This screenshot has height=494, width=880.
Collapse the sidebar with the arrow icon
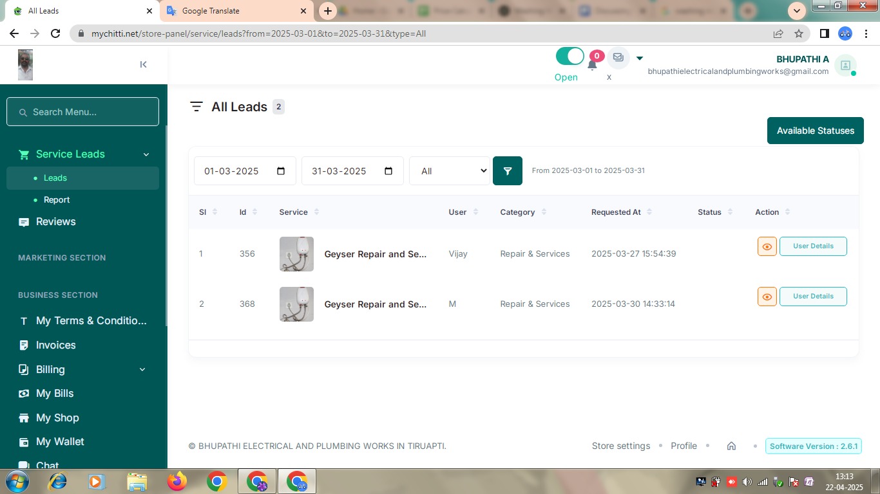143,64
